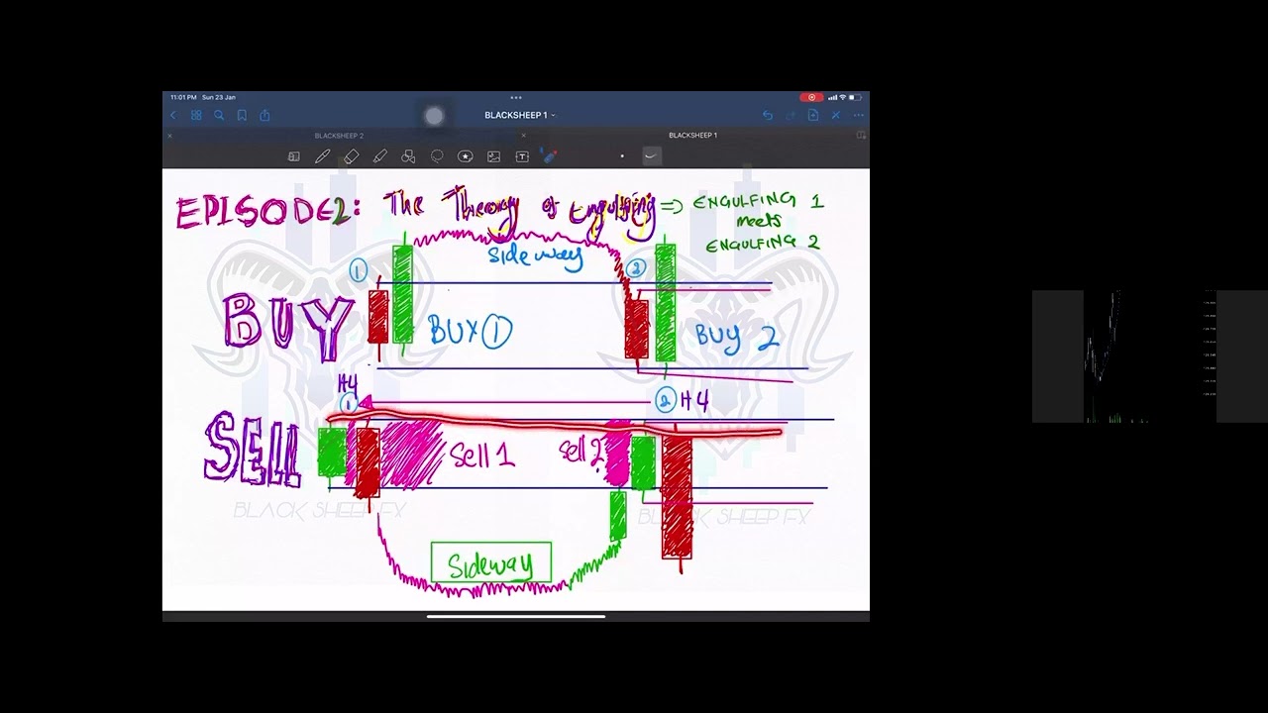The image size is (1268, 713).
Task: Redo the last undone stroke
Action: tap(791, 116)
